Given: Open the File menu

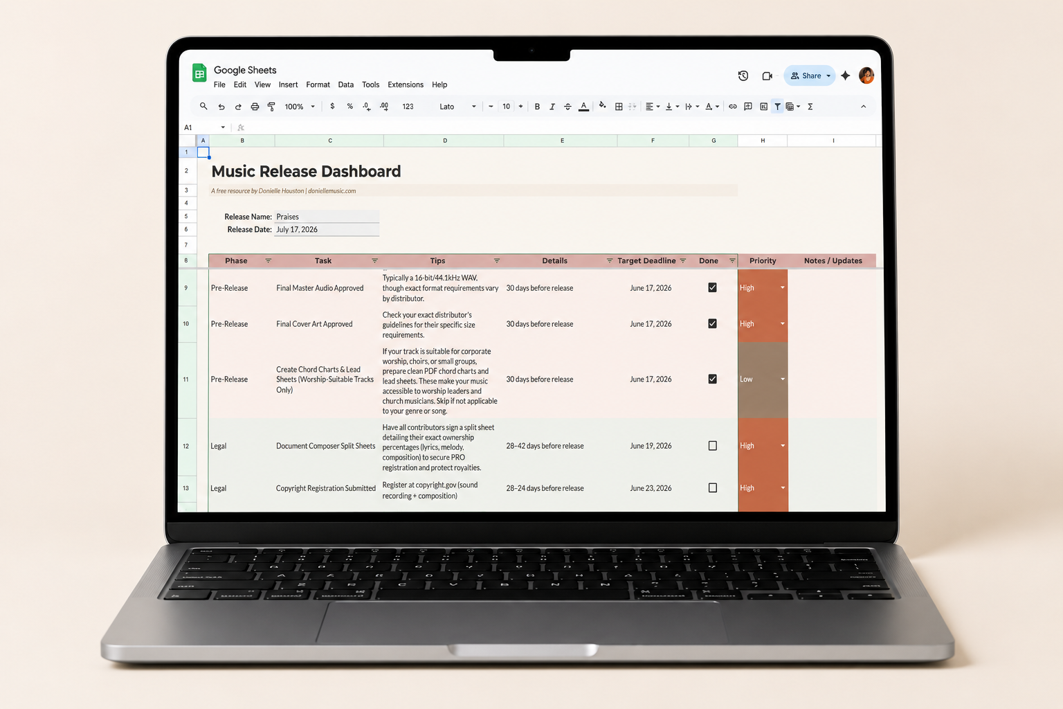Looking at the screenshot, I should click(219, 84).
